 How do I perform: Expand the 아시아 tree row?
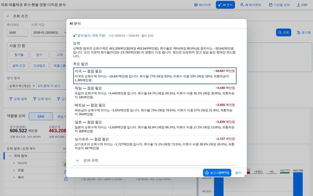[x=14, y=163]
